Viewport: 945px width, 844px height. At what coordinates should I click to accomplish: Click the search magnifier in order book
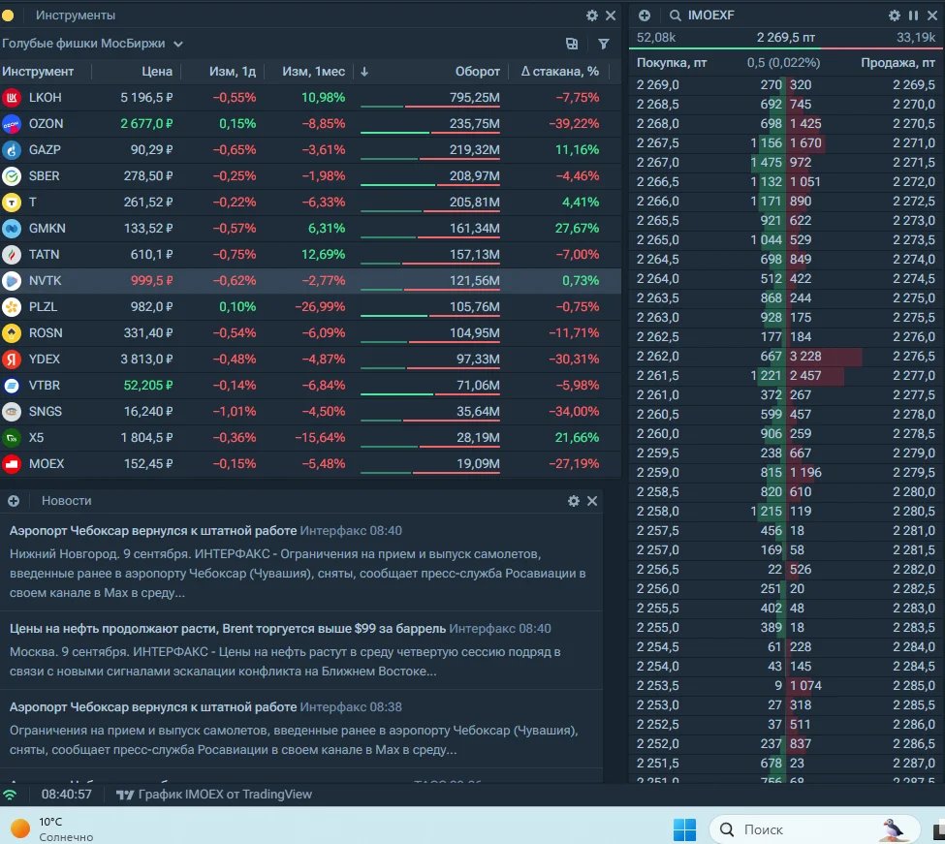click(x=675, y=16)
